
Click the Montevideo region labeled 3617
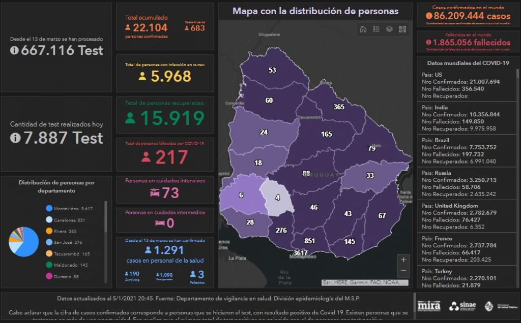(301, 252)
